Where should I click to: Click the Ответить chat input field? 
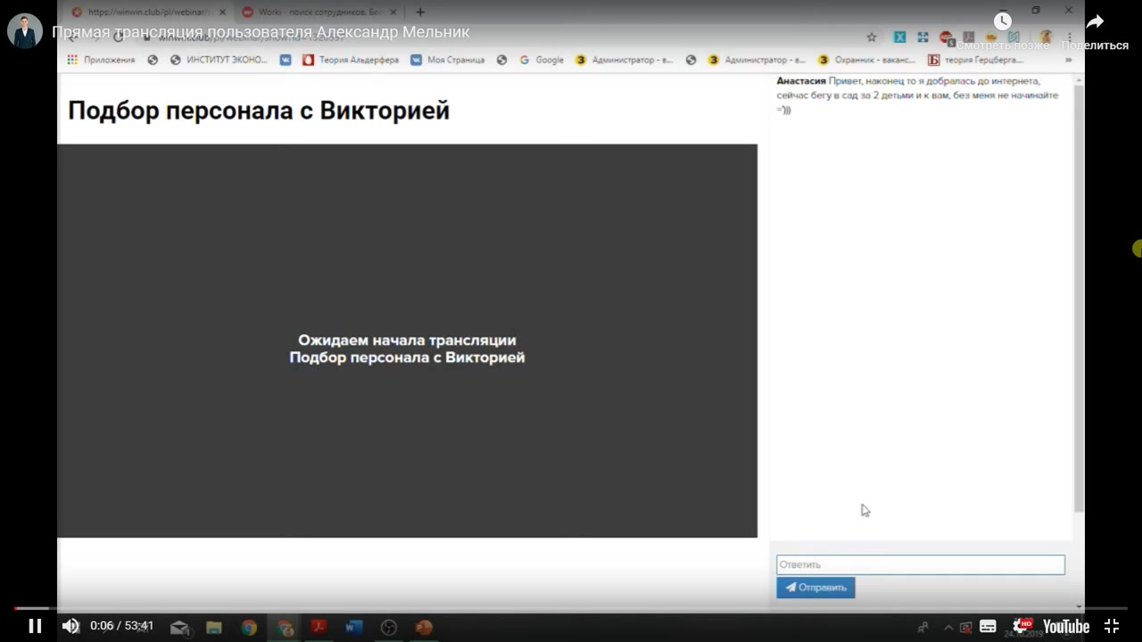920,564
